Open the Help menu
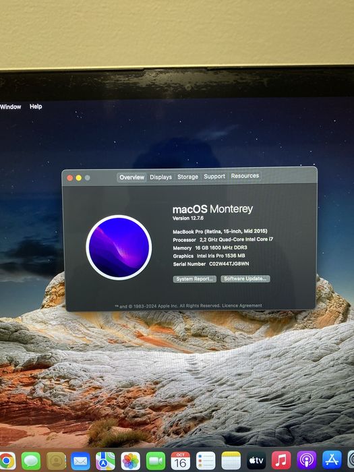The height and width of the screenshot is (472, 354). 36,107
